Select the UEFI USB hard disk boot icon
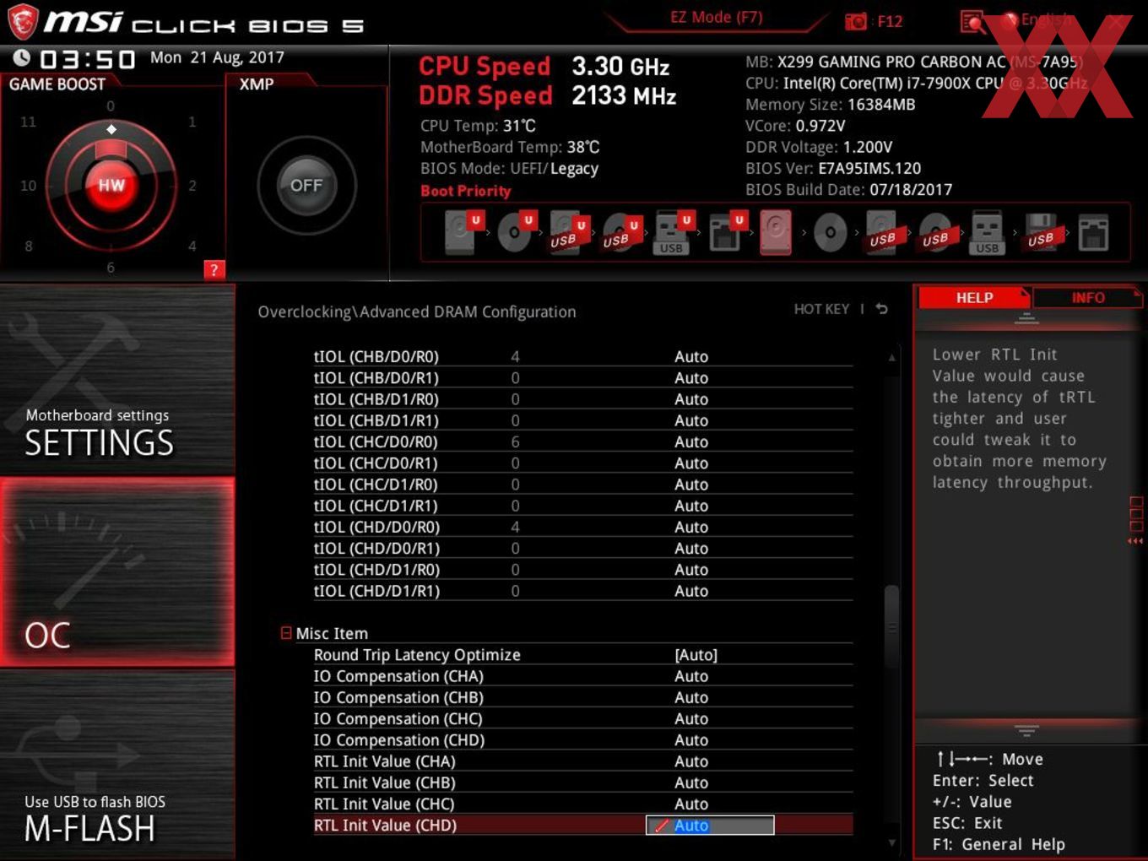Viewport: 1148px width, 861px height. pyautogui.click(x=567, y=232)
